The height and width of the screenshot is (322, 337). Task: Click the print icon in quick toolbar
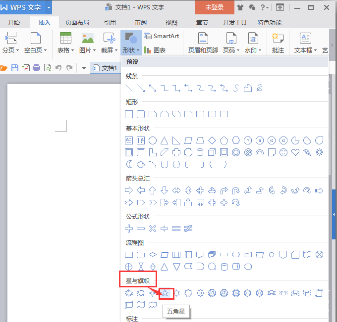pyautogui.click(x=36, y=68)
